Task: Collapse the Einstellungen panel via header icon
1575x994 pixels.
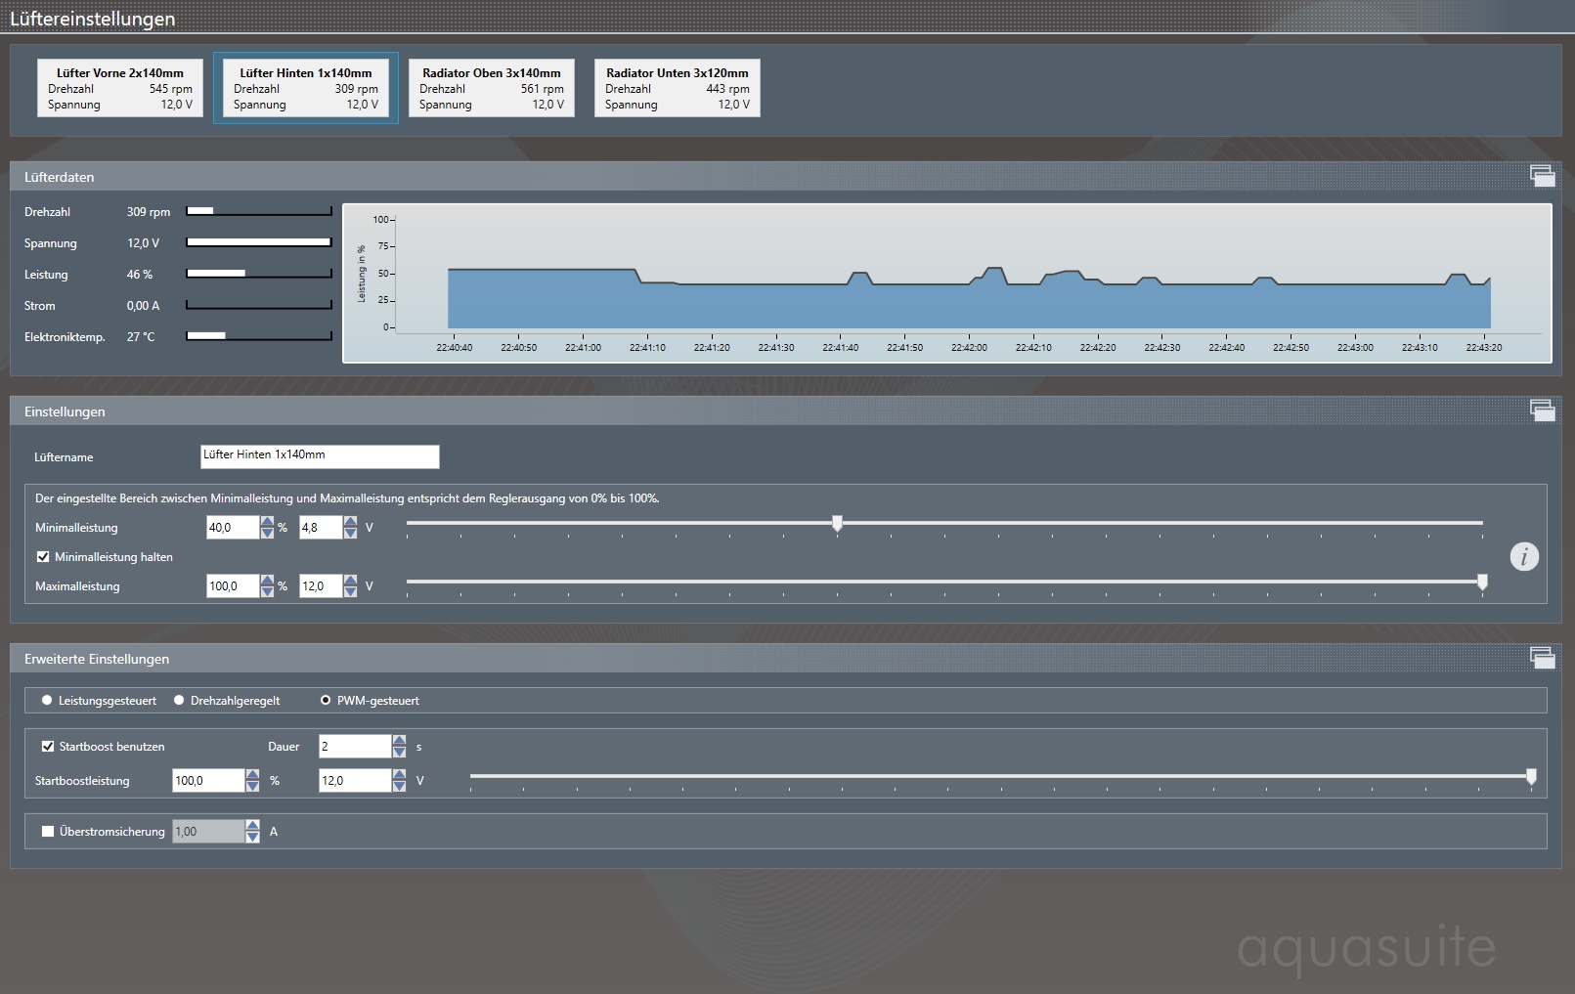Action: [1542, 411]
